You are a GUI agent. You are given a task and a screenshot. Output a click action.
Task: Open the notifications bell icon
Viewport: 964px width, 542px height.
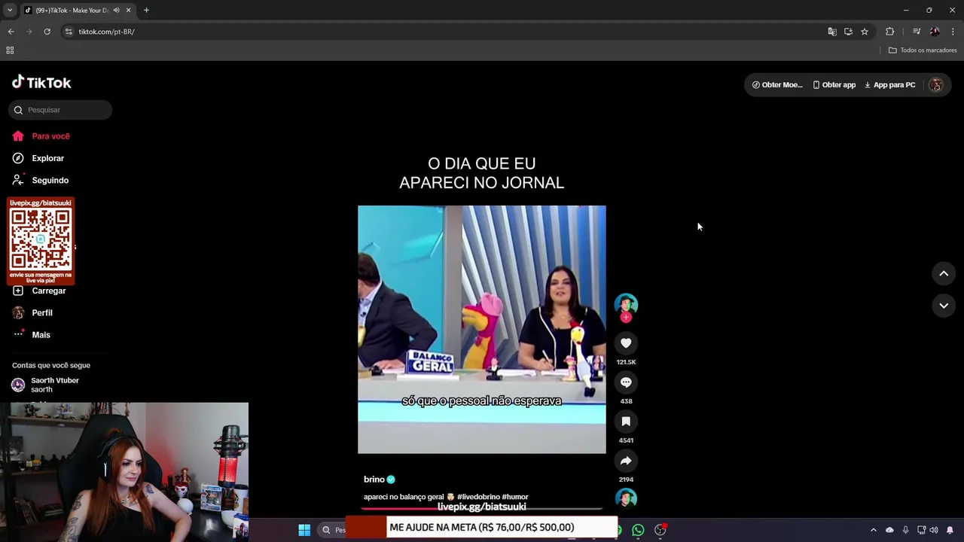coord(950,530)
